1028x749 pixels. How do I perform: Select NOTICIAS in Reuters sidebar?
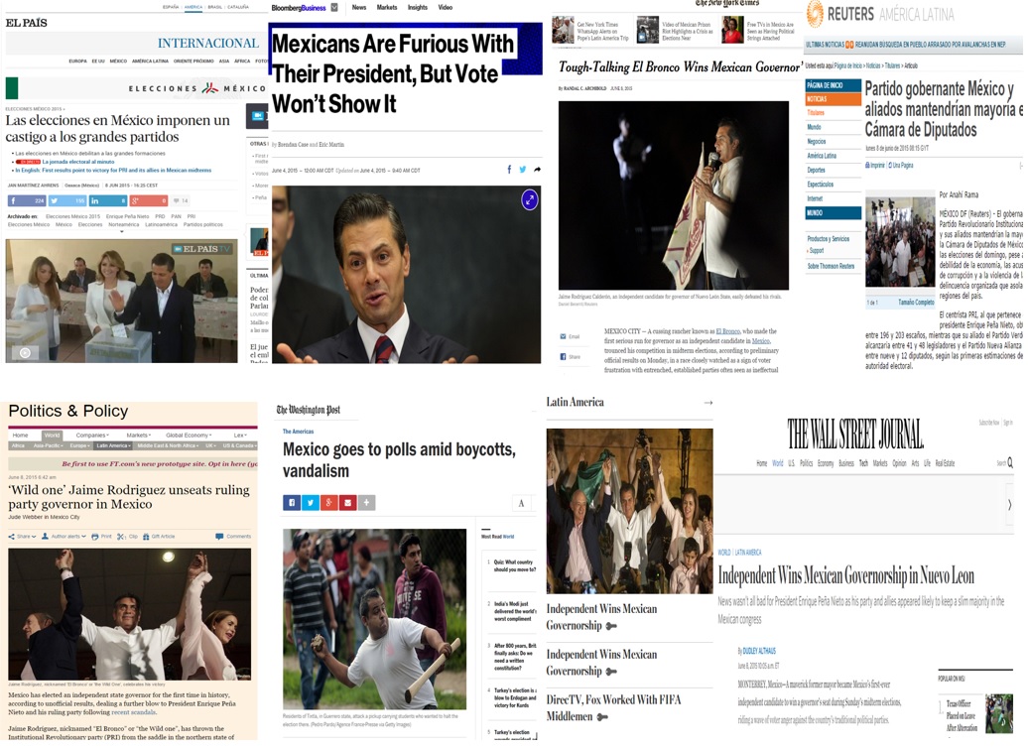click(x=833, y=99)
